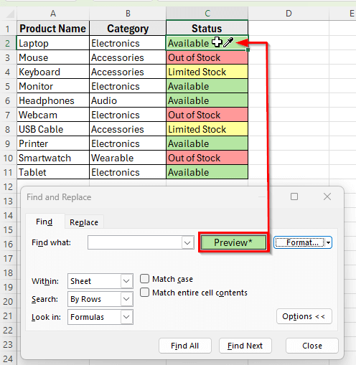Open the Search By Rows dropdown
The width and height of the screenshot is (356, 365).
100,299
